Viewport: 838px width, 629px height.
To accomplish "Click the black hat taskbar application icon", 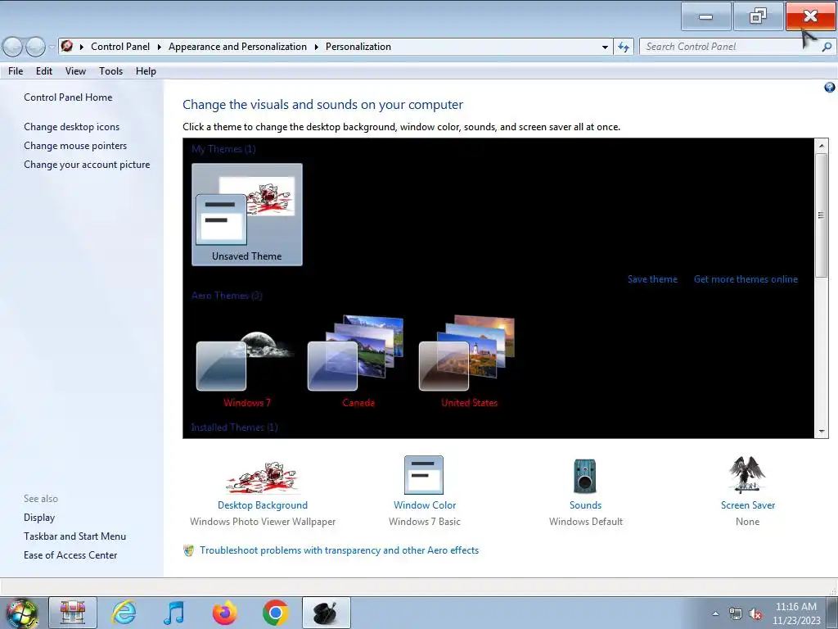I will click(x=326, y=613).
